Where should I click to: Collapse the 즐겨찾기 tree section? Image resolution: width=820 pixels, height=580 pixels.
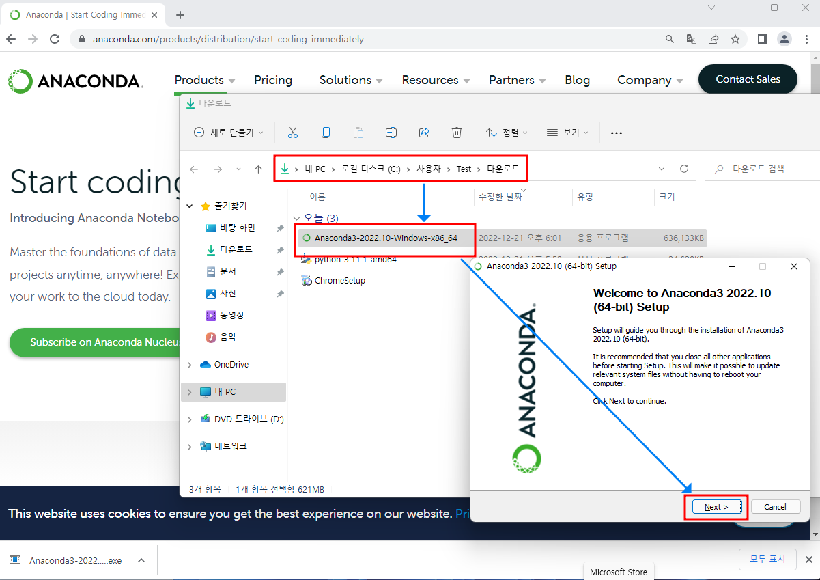(190, 206)
